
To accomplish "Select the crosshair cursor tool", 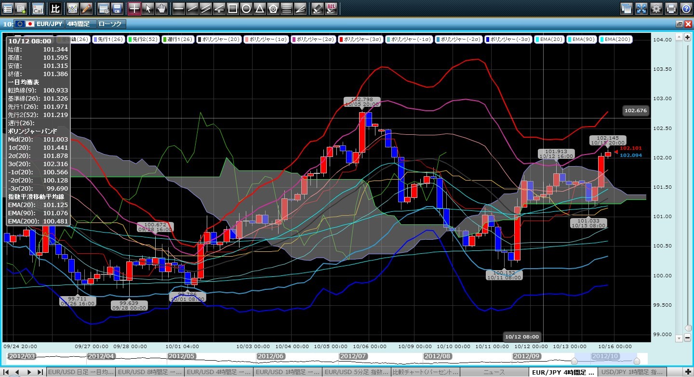I will pos(134,8).
